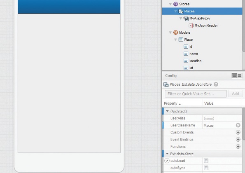
Task: Collapse the Stores tree node
Action: 170,4
